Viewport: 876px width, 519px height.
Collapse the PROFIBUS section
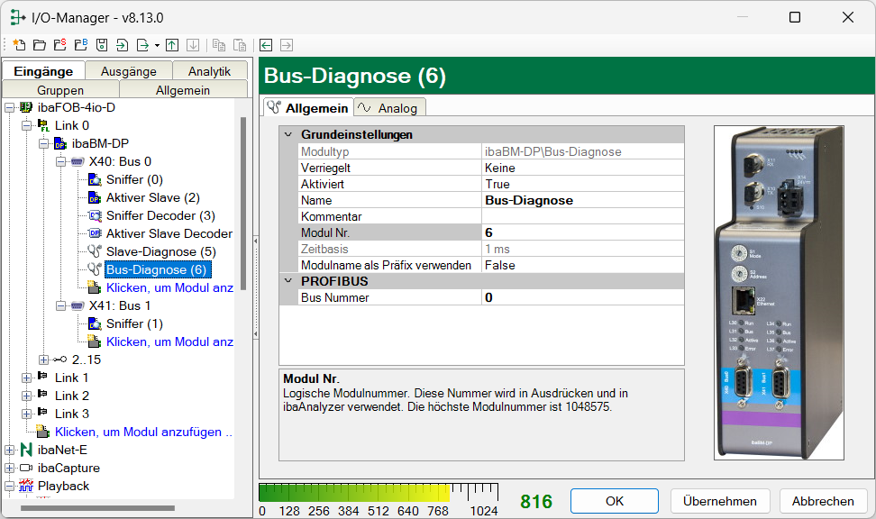(288, 281)
